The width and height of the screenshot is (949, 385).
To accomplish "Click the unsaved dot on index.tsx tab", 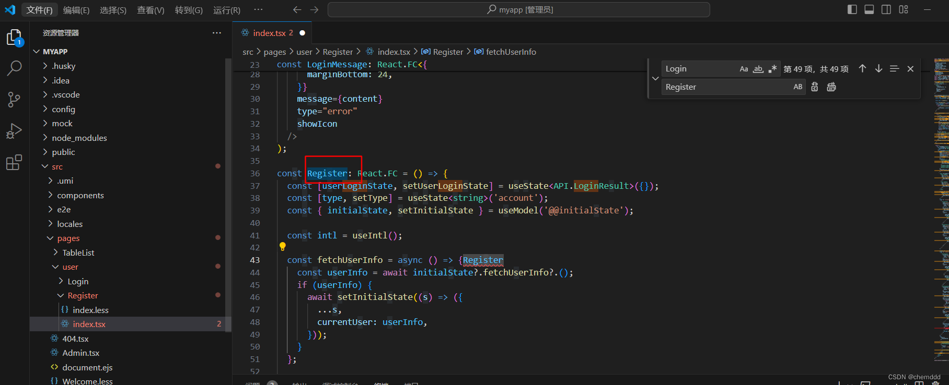I will [x=302, y=33].
